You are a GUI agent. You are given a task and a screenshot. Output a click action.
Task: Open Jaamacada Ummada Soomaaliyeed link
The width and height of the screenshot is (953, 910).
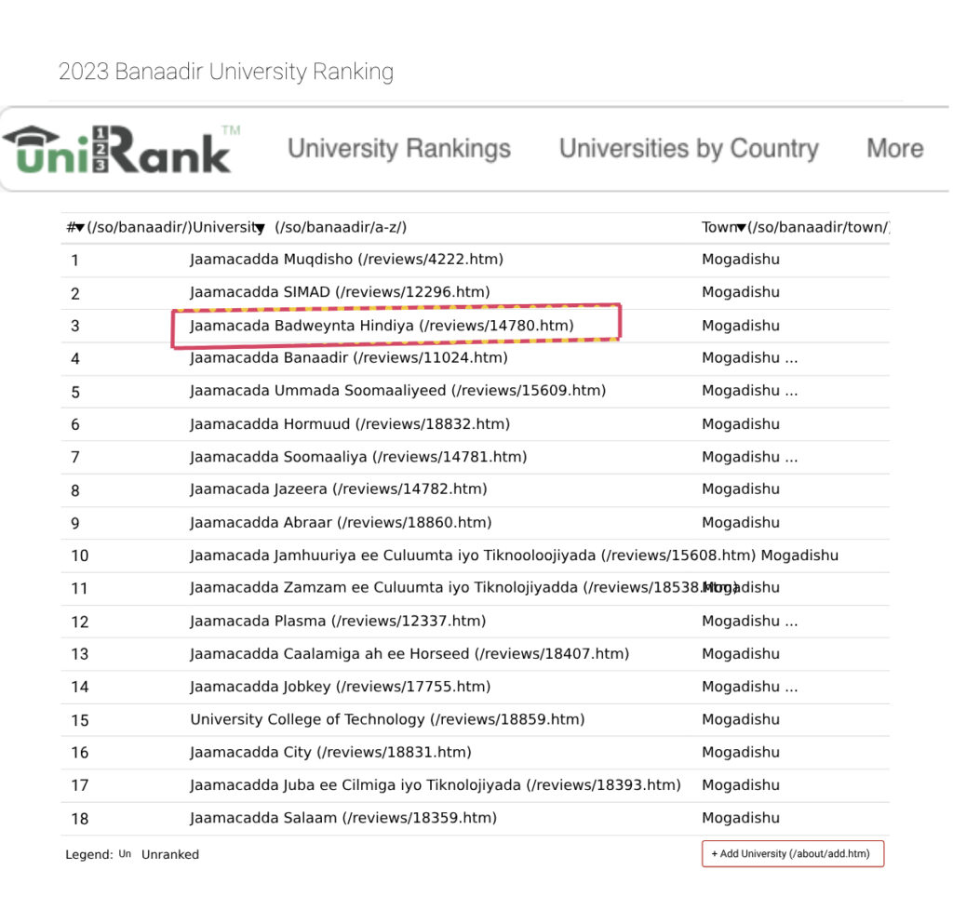(398, 391)
